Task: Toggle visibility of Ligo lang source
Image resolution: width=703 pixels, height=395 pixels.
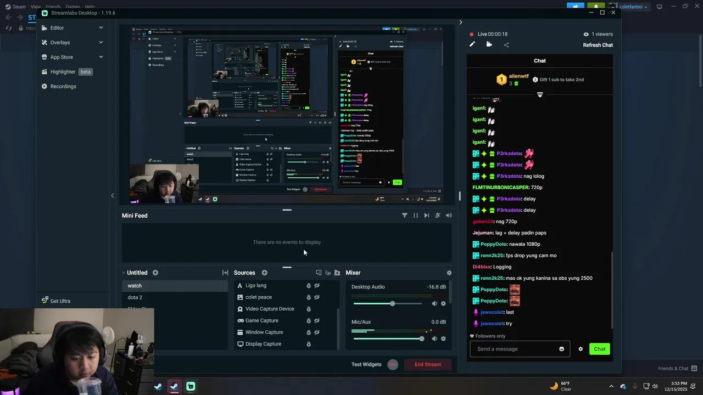Action: (x=317, y=285)
